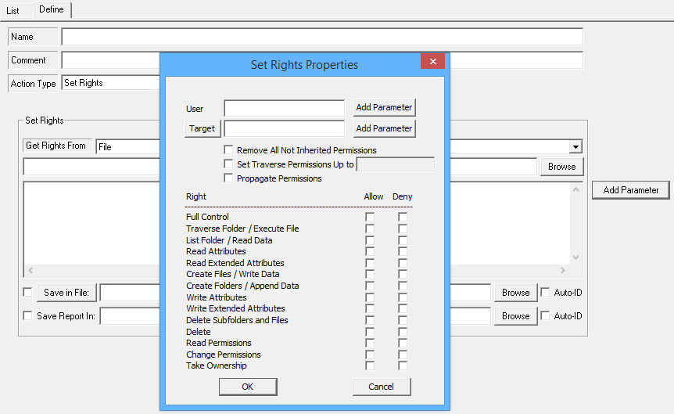Deny the Take Ownership right
This screenshot has height=414, width=674.
[x=403, y=365]
